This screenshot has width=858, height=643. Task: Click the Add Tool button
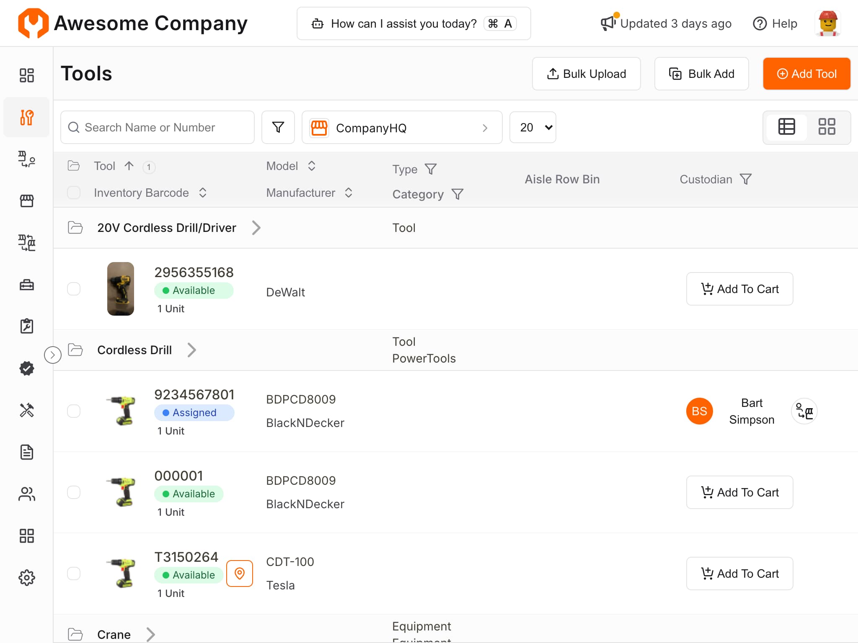tap(806, 74)
